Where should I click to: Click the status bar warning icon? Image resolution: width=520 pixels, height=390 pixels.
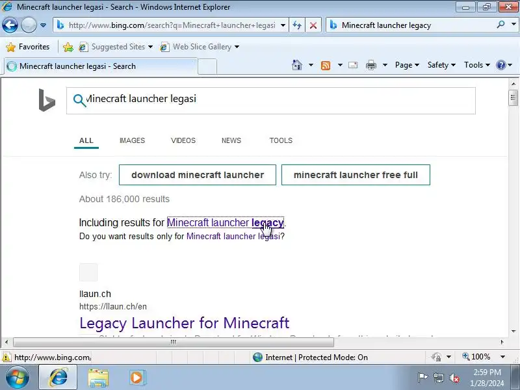coord(6,357)
